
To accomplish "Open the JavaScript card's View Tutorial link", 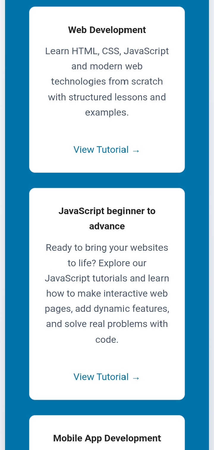I will 101,377.
